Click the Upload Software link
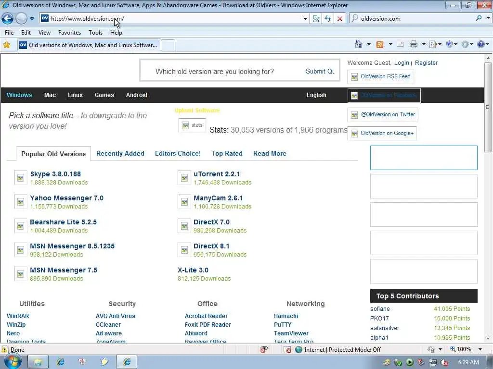 pyautogui.click(x=197, y=111)
